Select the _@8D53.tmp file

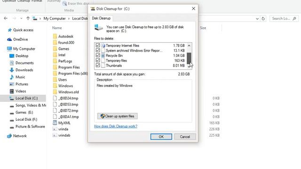click(66, 104)
